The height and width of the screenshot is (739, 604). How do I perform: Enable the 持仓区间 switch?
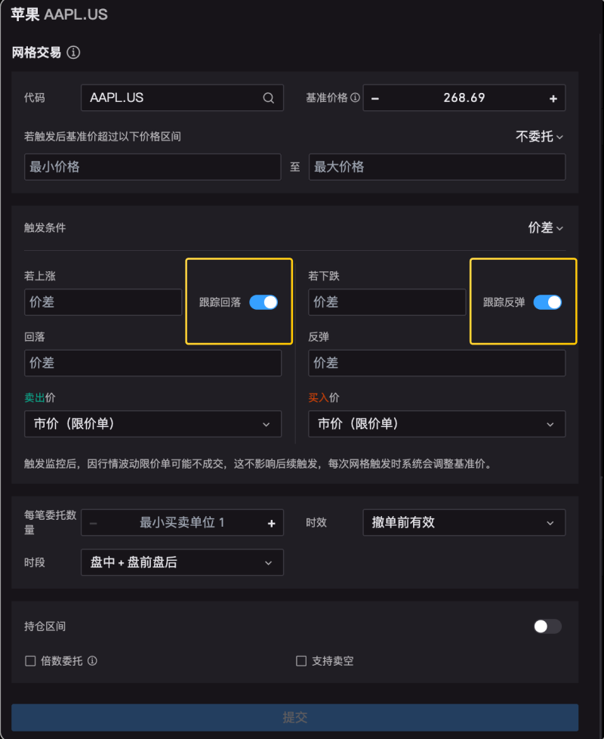547,626
